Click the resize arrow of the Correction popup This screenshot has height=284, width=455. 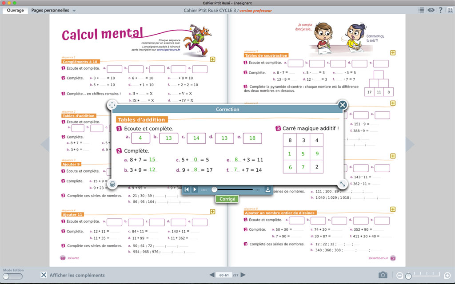coord(343,184)
